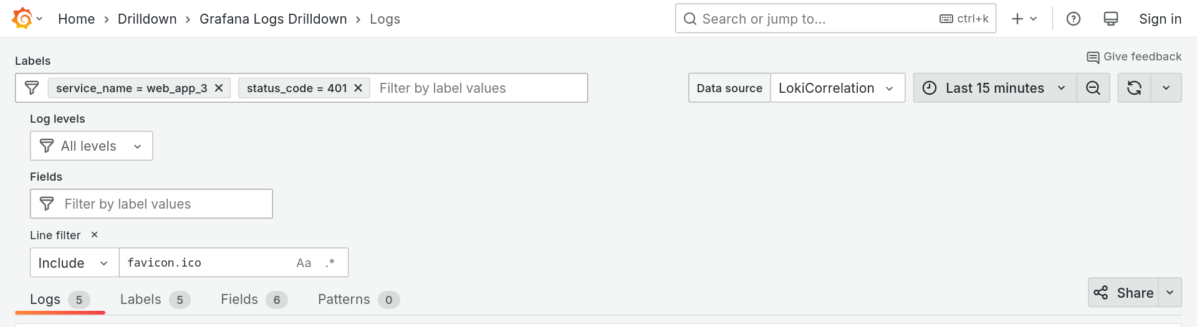Remove the service_name = web_app_3 filter
This screenshot has width=1197, height=327.
[219, 88]
